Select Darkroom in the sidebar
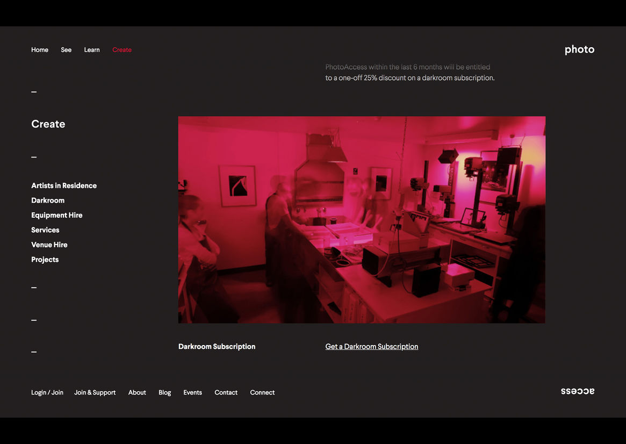This screenshot has width=626, height=444. tap(48, 200)
